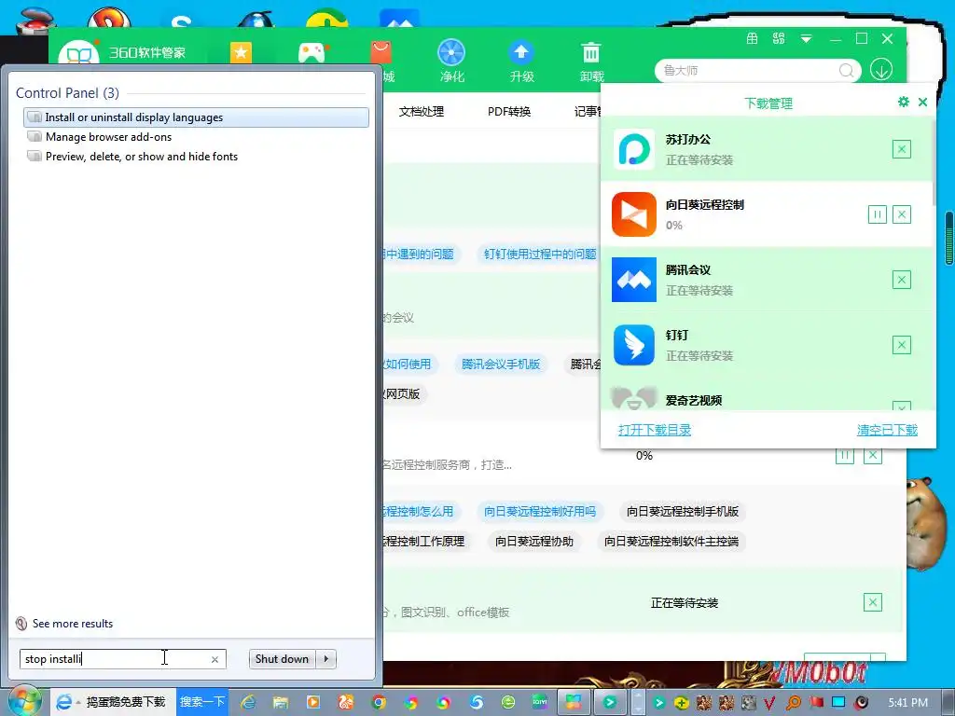
Task: Click the 钉钉使用过程中的问题 tag
Action: point(540,254)
